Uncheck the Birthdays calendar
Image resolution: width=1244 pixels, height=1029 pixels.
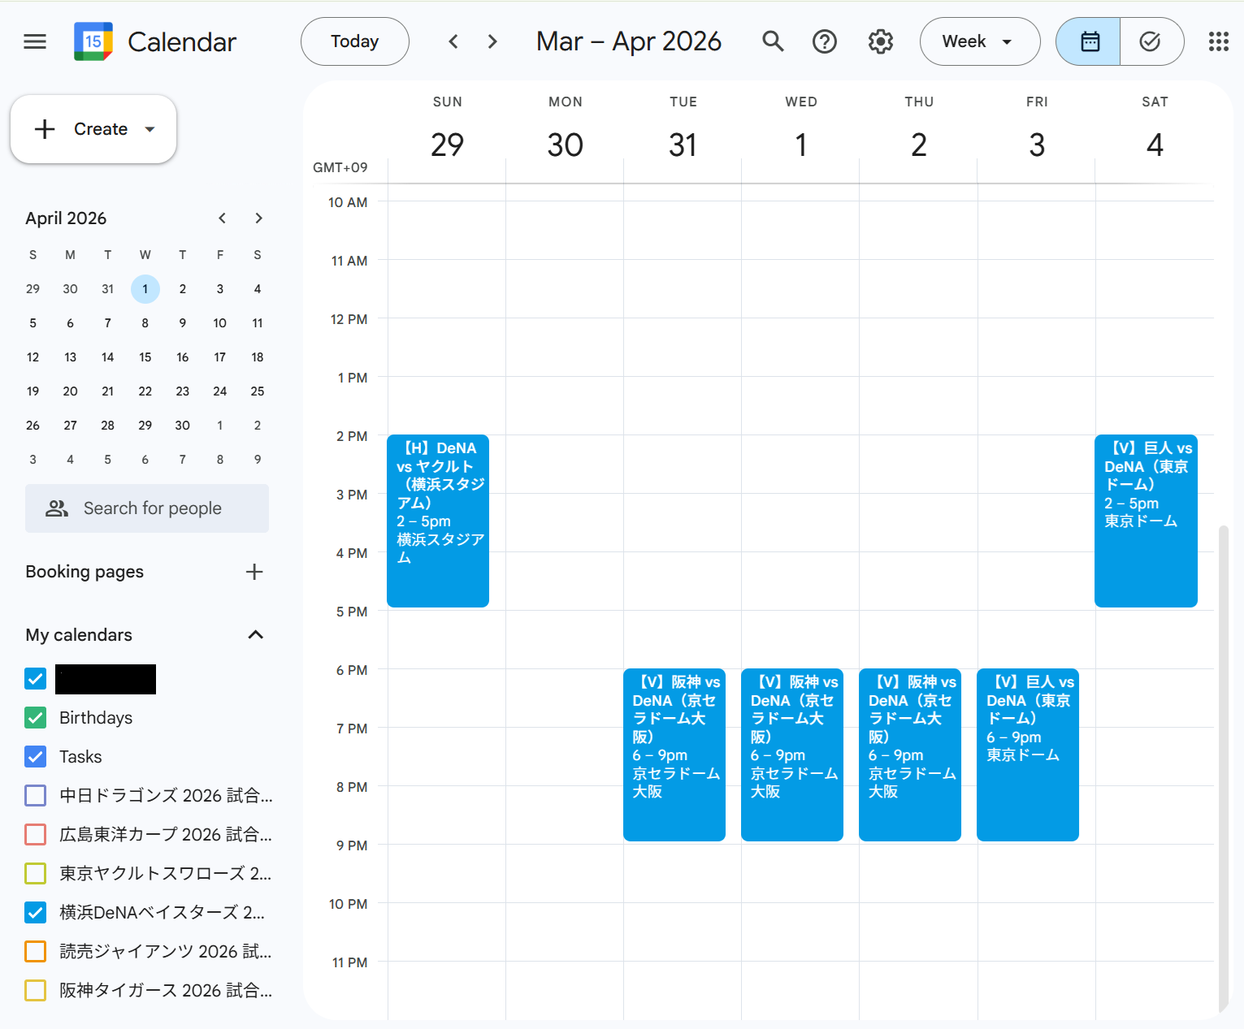point(36,718)
